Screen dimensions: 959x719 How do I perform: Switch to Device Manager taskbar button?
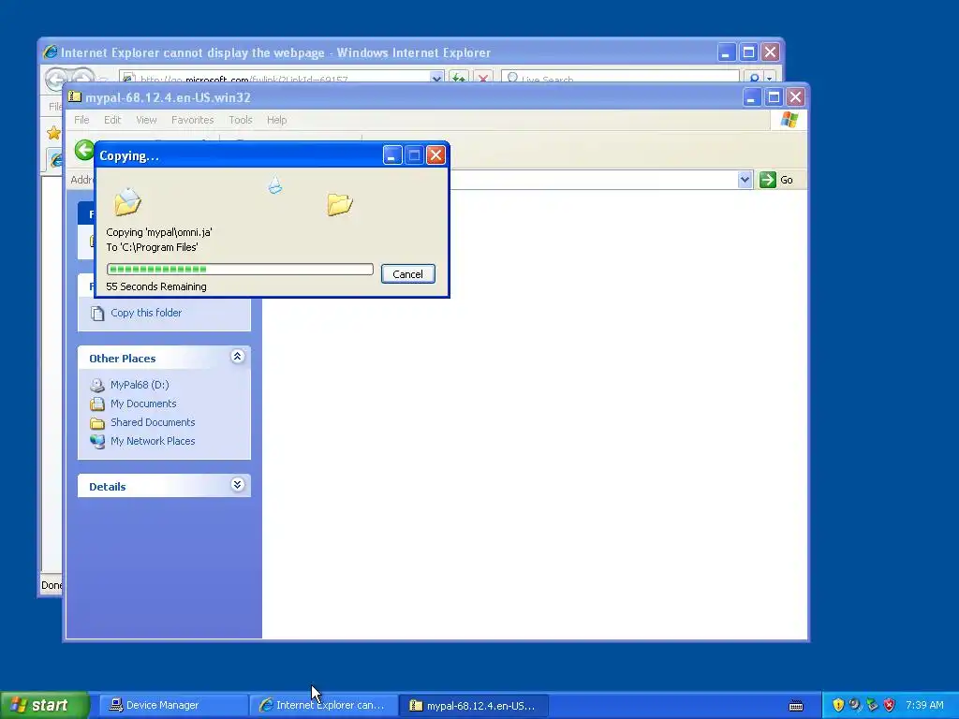pos(172,705)
